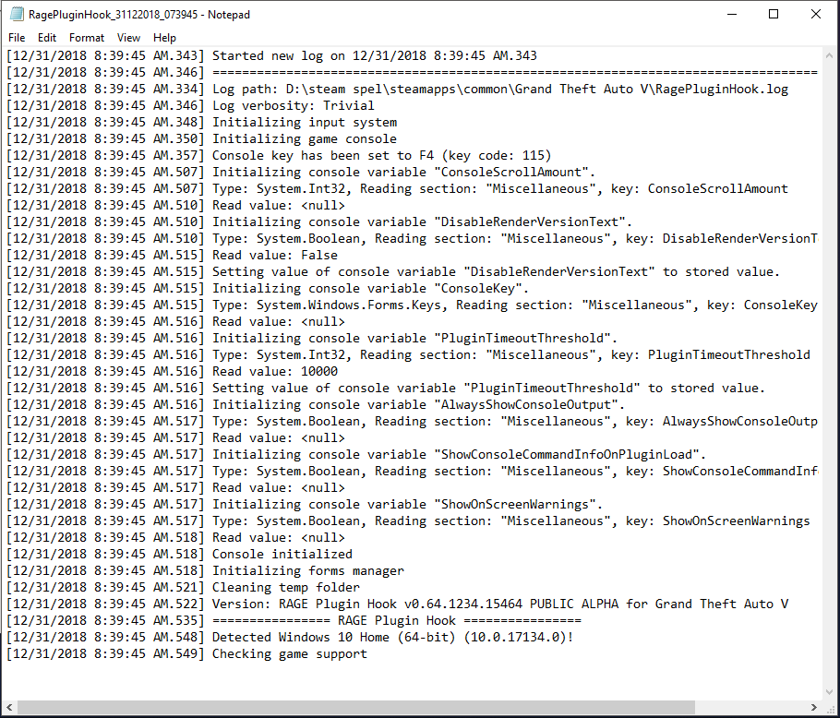
Task: Click 'key: ConsoleScrollAmount' type line
Action: point(398,188)
